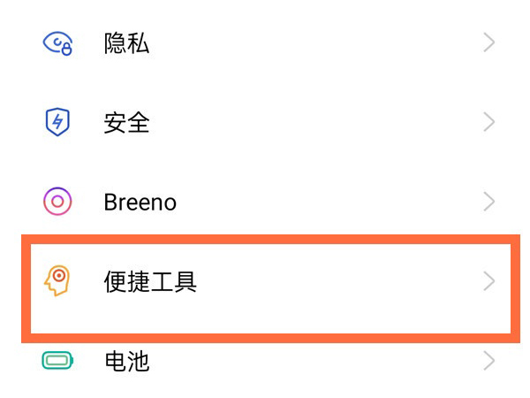The image size is (530, 398).
Task: Click the chevron beside 安全
Action: point(489,122)
